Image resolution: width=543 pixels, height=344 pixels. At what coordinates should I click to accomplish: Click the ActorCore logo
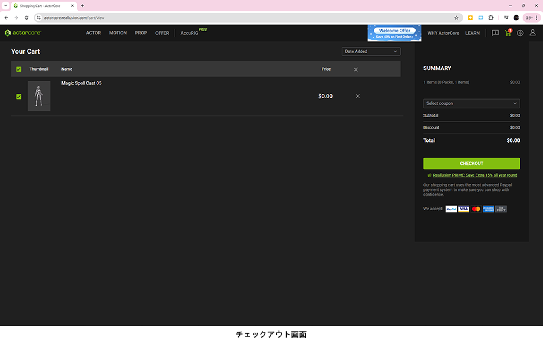[23, 33]
